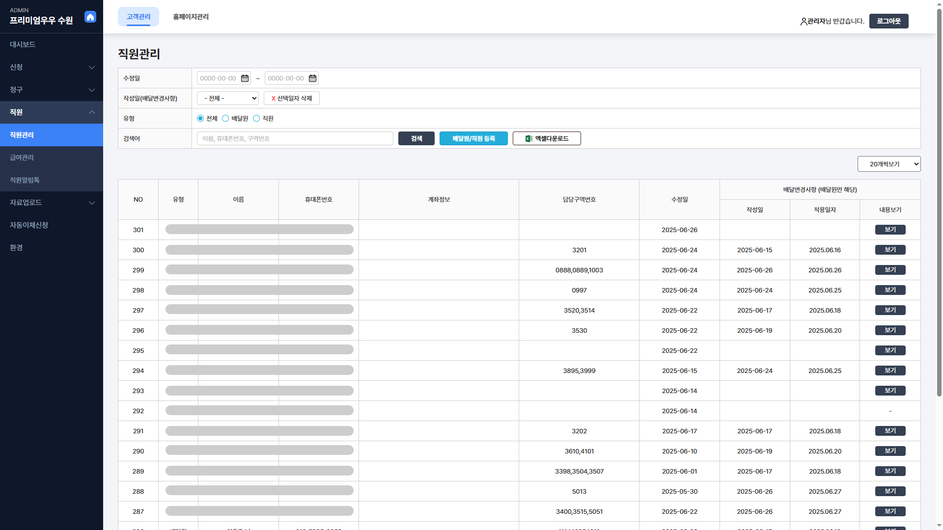Open calendar picker for start date
This screenshot has height=530, width=943.
tap(245, 79)
